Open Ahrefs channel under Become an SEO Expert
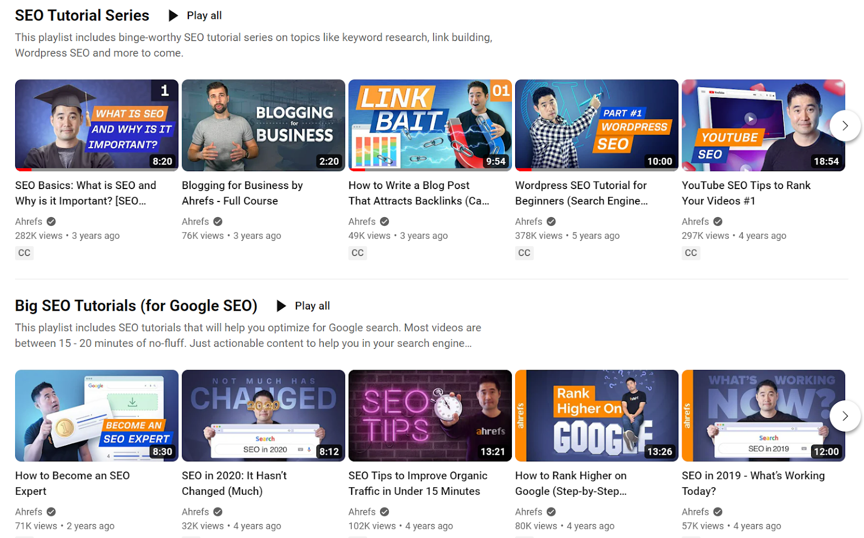This screenshot has width=864, height=538. point(29,512)
